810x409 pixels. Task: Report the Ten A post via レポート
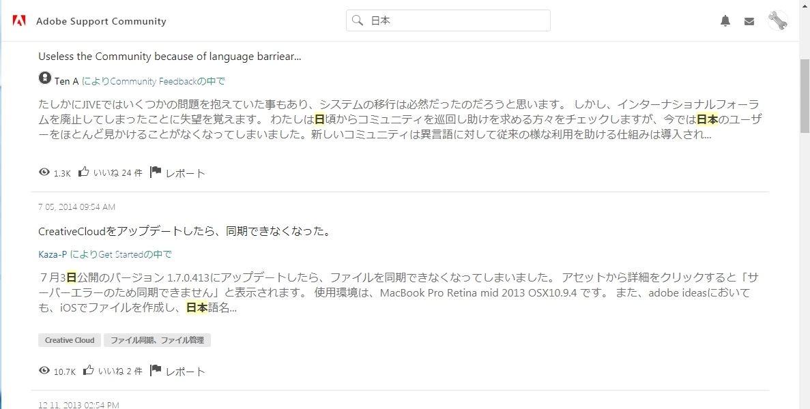coord(185,173)
